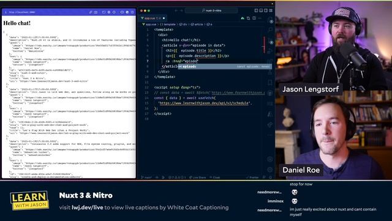
Task: Click the link icon in browser toolbar
Action: click(x=91, y=12)
